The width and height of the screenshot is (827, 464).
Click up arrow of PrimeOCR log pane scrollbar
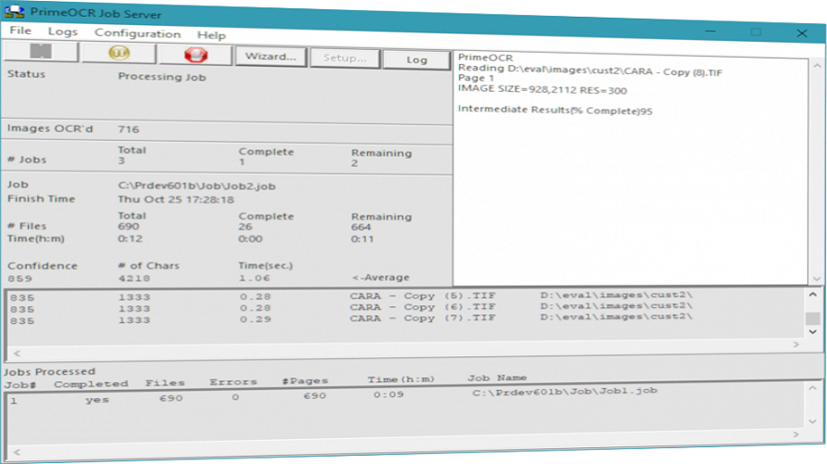(817, 66)
